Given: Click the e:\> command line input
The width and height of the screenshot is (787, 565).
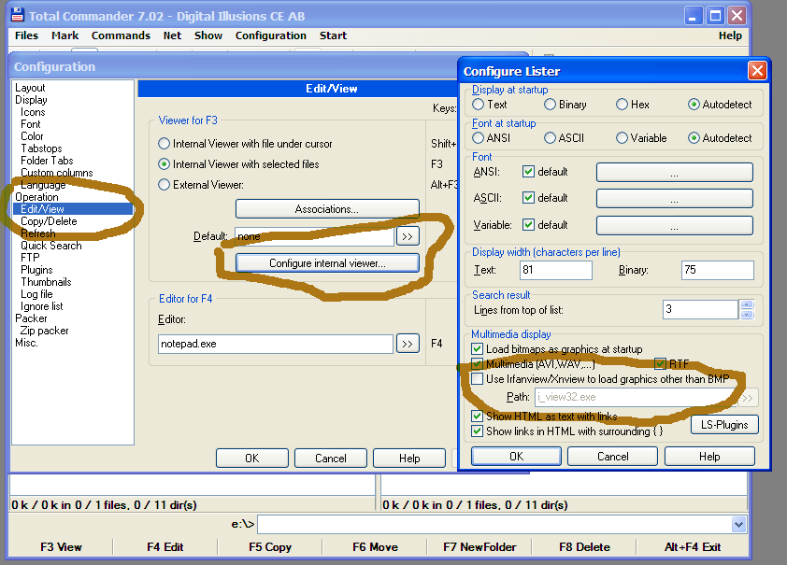Looking at the screenshot, I should point(494,525).
